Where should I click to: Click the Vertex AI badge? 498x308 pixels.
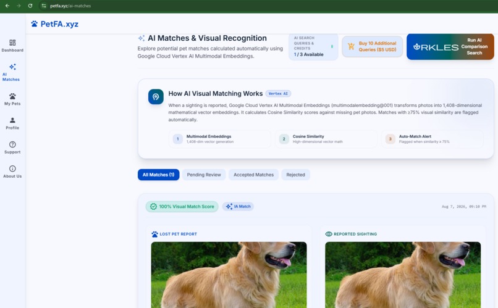[x=278, y=94]
